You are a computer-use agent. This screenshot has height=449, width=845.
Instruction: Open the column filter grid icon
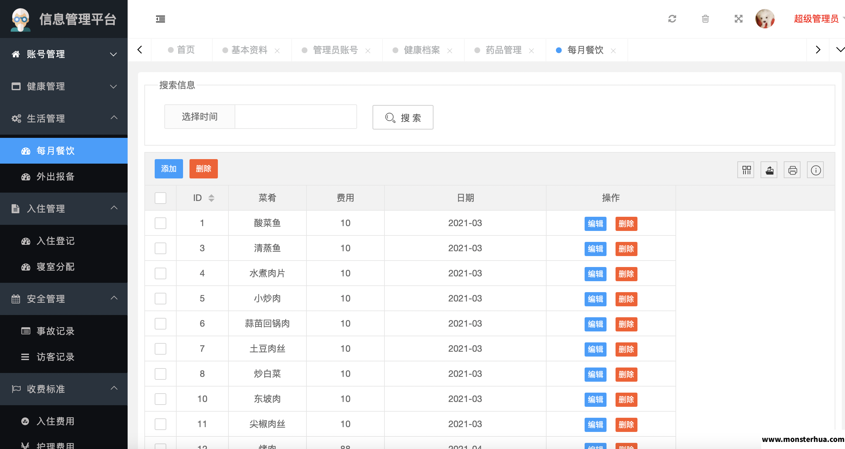click(x=746, y=170)
